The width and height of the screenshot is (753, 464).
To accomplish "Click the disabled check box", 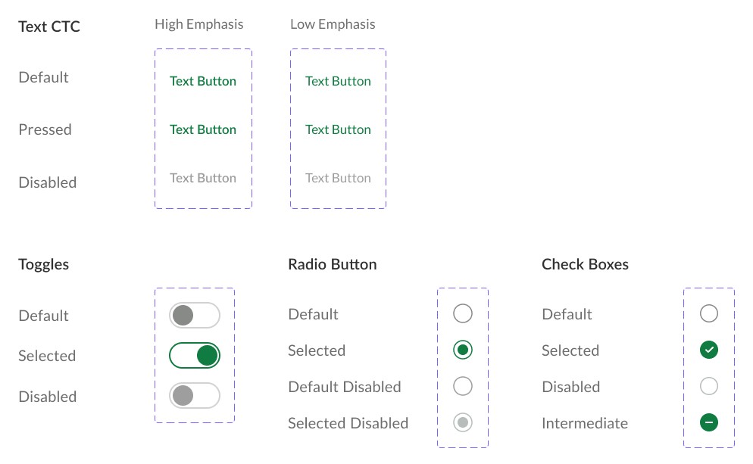I will [708, 386].
